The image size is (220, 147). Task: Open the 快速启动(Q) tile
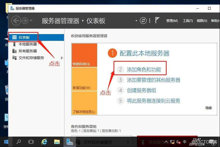(84, 55)
